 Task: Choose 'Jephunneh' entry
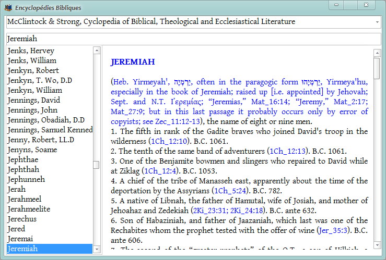50,179
